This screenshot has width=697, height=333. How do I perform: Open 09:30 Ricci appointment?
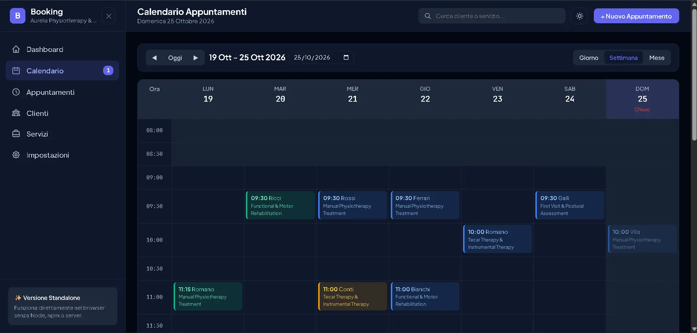[280, 205]
